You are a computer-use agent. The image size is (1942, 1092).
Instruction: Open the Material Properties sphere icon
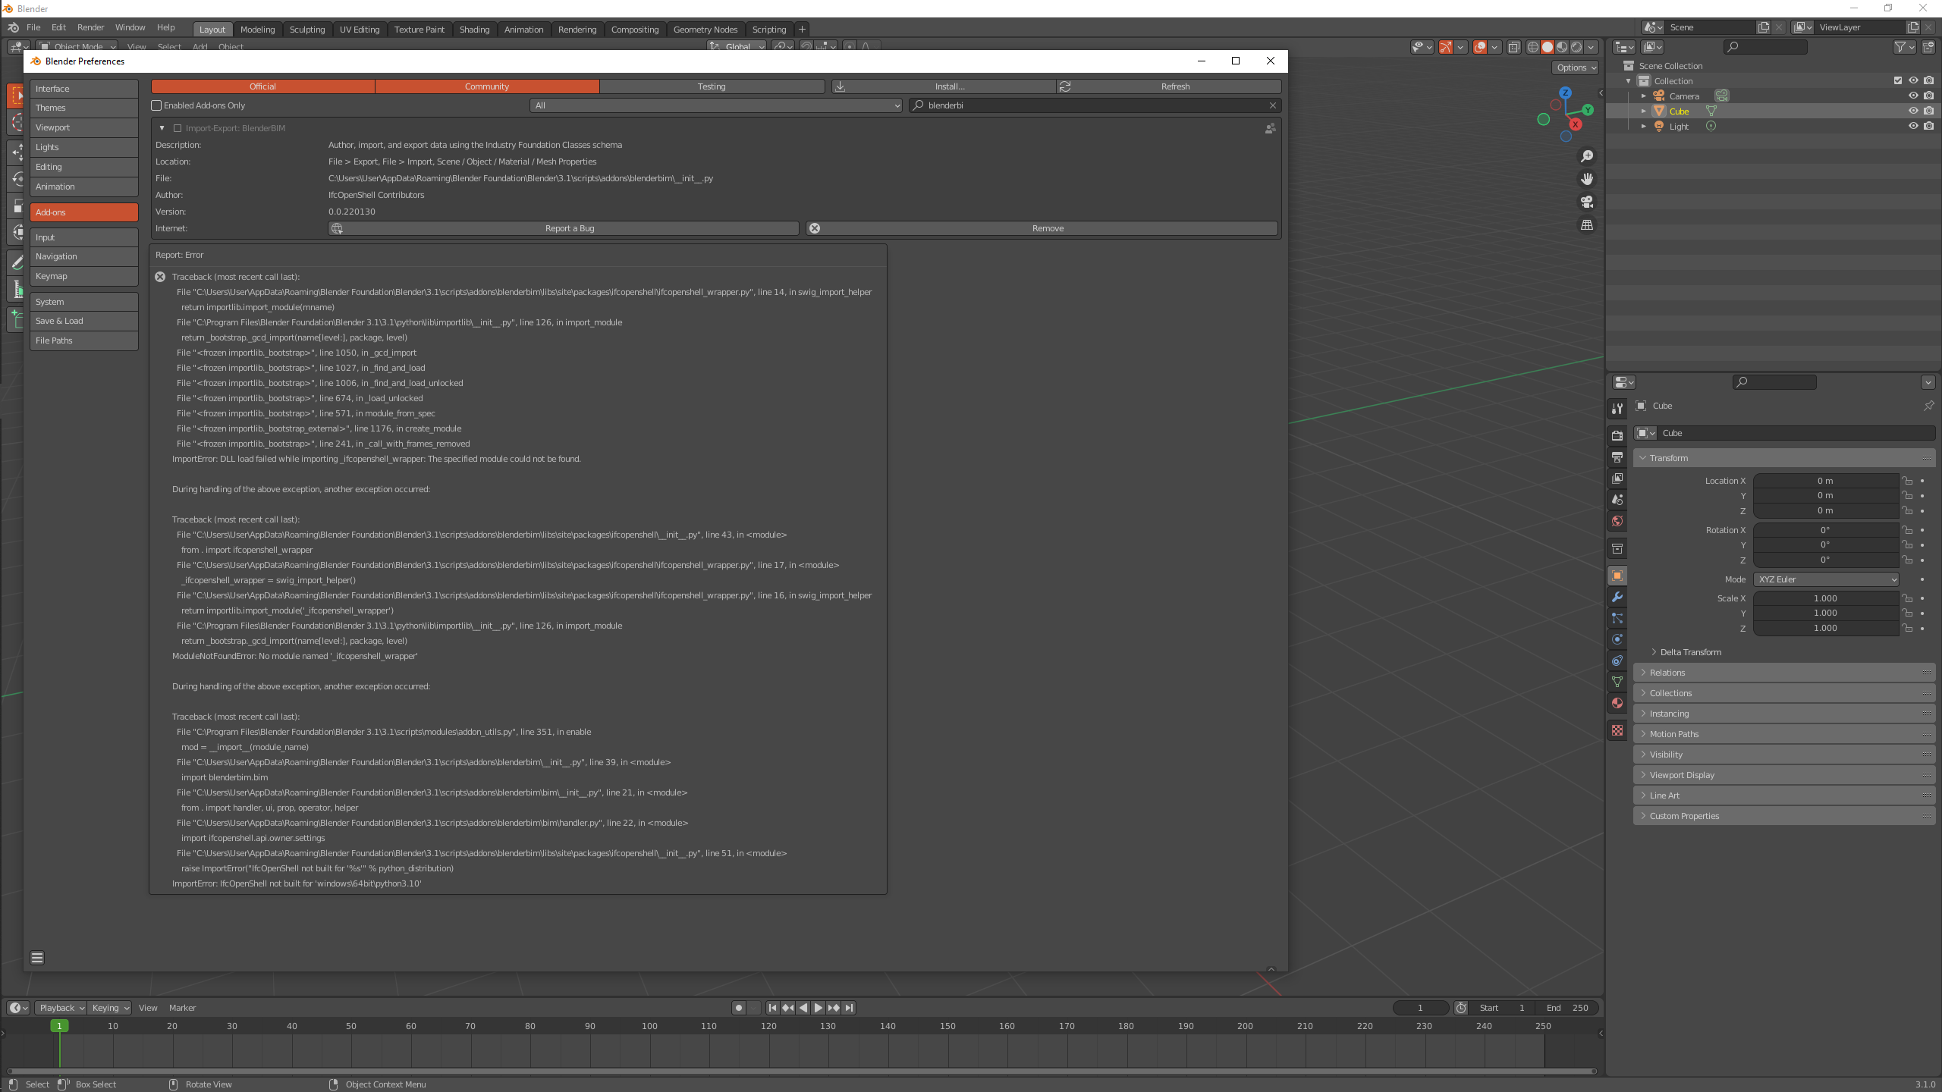1617,702
